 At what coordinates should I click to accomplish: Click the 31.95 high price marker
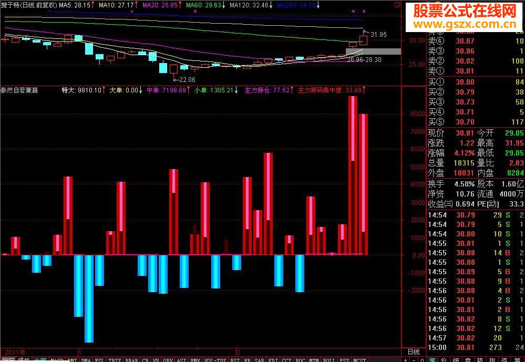(x=378, y=35)
